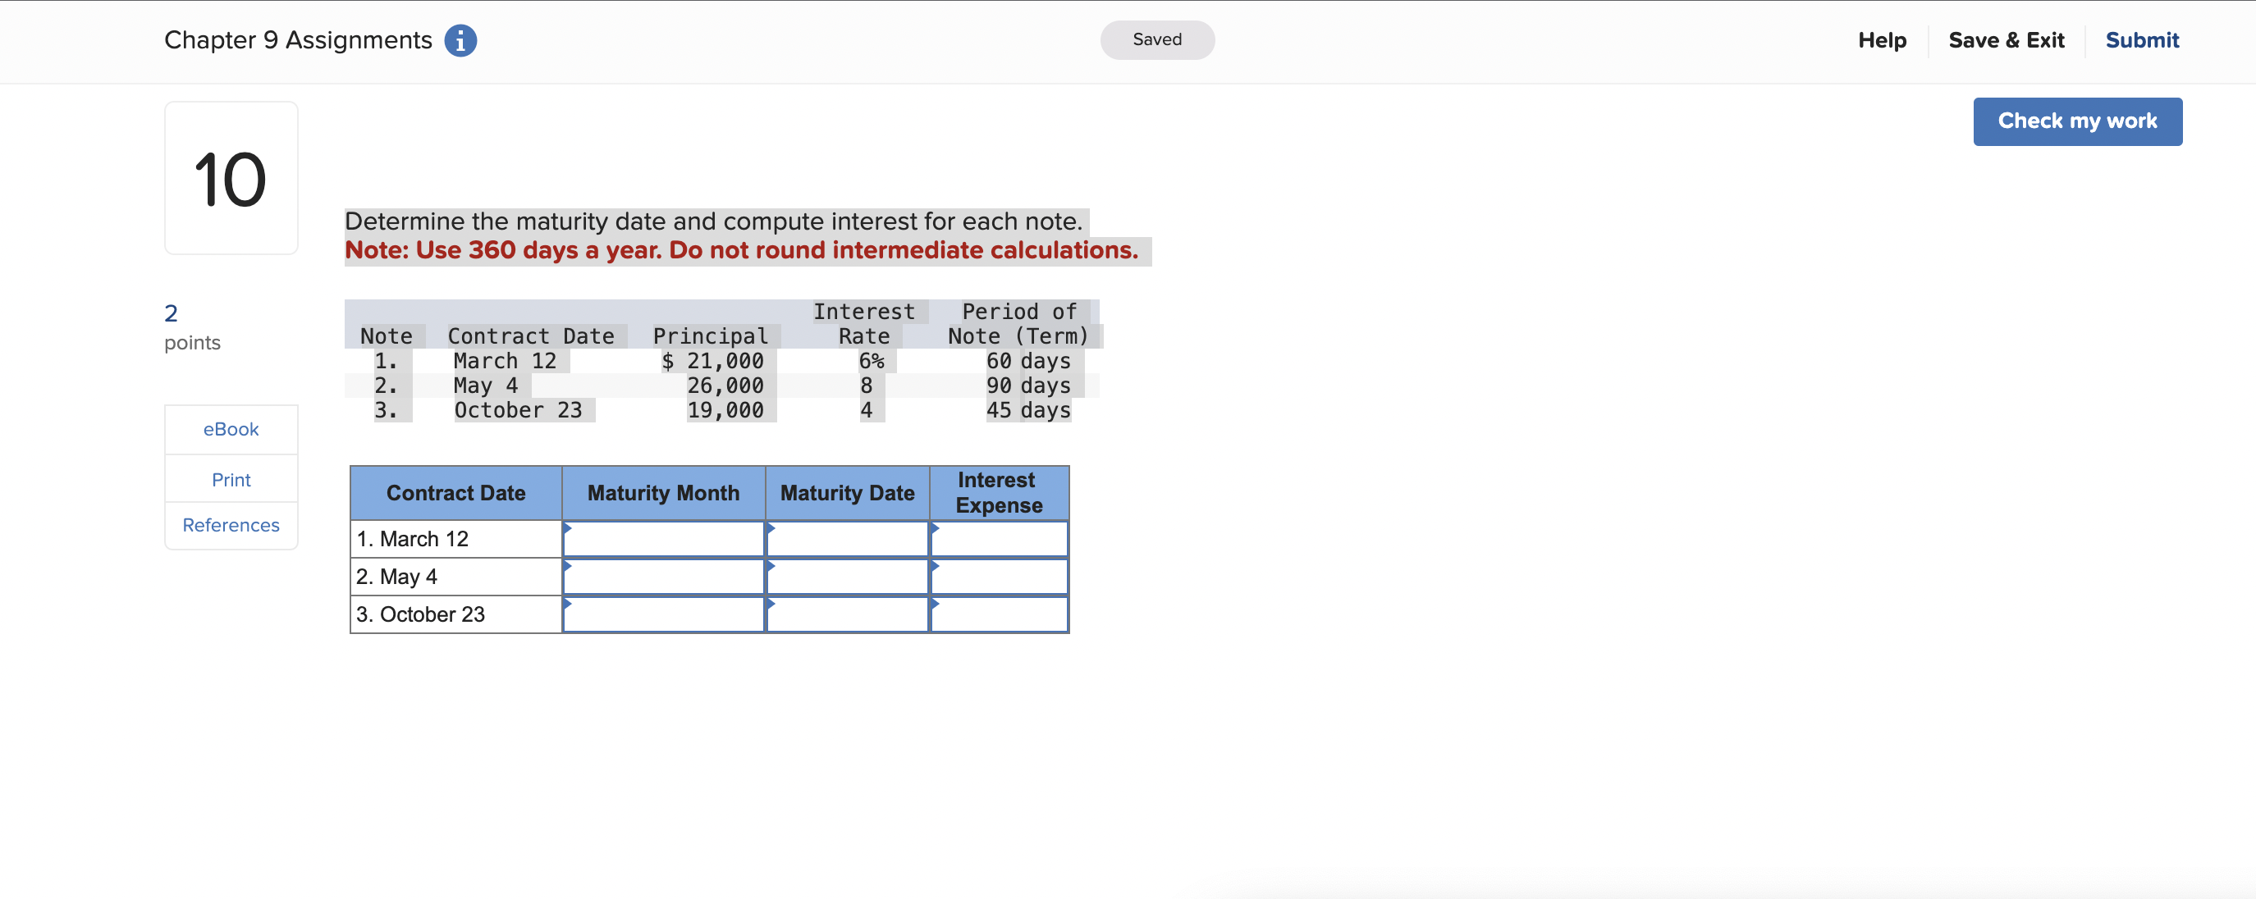Open Maturity Month dropdown for October 23
This screenshot has height=899, width=2256.
[x=663, y=614]
